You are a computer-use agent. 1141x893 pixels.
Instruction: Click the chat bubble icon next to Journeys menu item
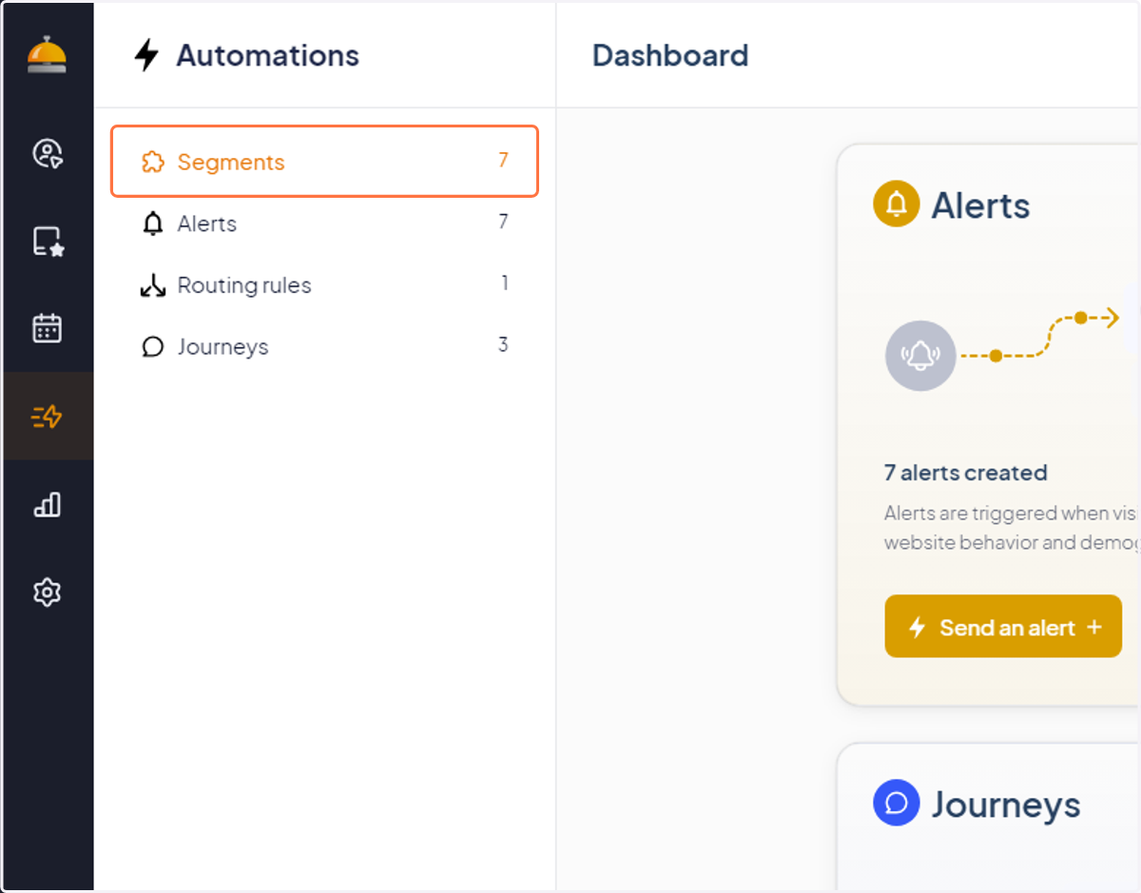pyautogui.click(x=152, y=347)
